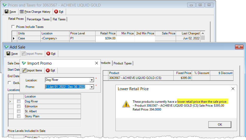Click Save icon in Prices and Taxes toolbar

(7, 11)
